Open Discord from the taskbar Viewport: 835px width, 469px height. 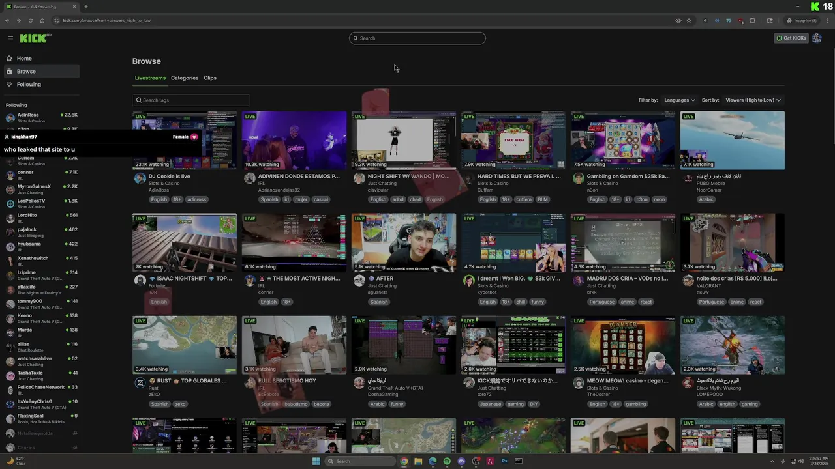(461, 461)
